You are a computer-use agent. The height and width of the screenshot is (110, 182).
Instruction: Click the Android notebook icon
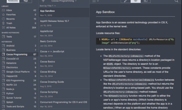pyautogui.click(x=4, y=46)
